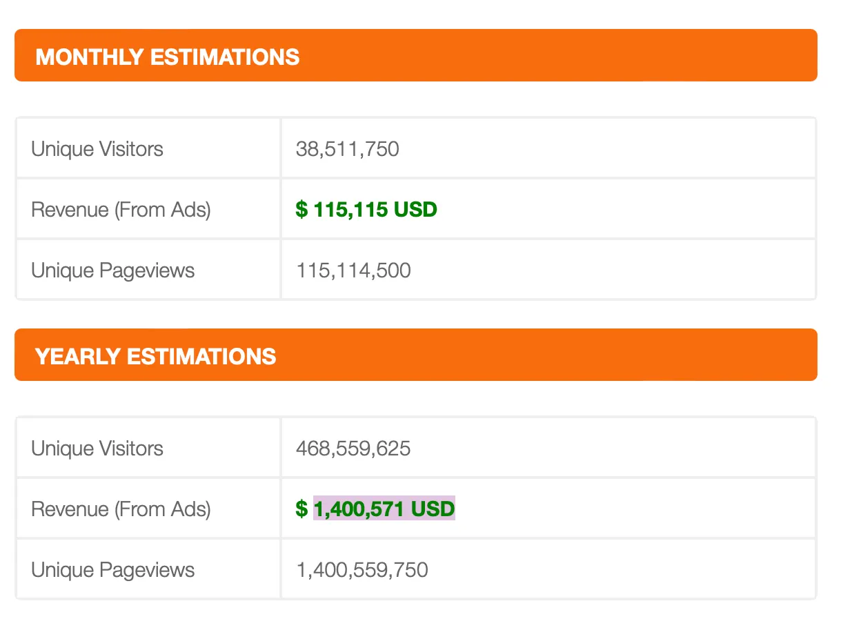This screenshot has height=639, width=861.
Task: Select the yearly Unique Pageviews label
Action: pyautogui.click(x=113, y=570)
